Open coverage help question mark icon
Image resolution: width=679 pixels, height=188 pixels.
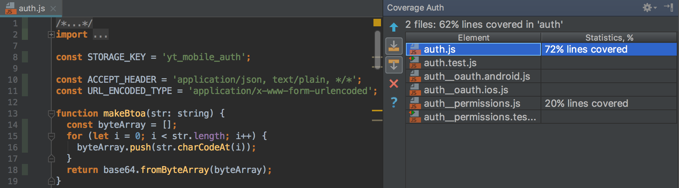click(394, 102)
